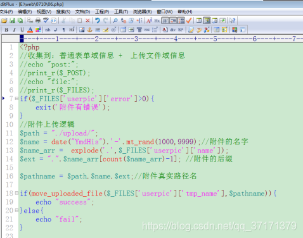Toggle the pressed-in panel button beside the check mark
This screenshot has width=303, height=238.
207,20
